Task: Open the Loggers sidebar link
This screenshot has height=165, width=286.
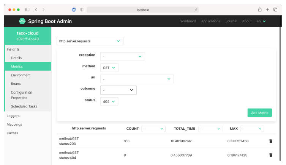Action: (x=13, y=116)
